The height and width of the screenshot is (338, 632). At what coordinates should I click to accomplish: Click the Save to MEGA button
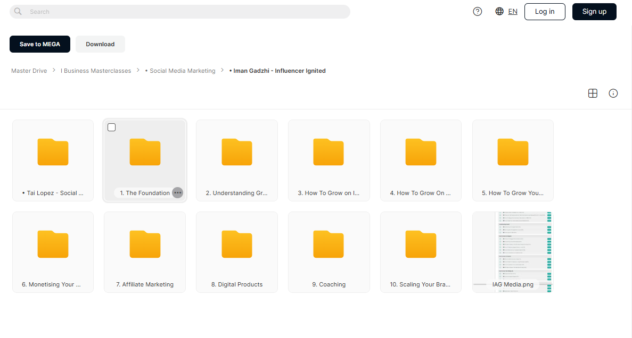(40, 44)
